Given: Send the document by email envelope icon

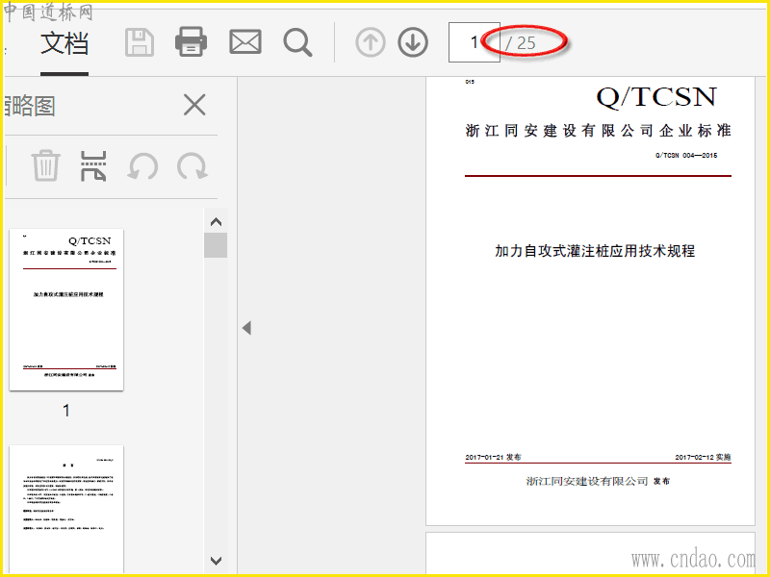Looking at the screenshot, I should pyautogui.click(x=245, y=42).
